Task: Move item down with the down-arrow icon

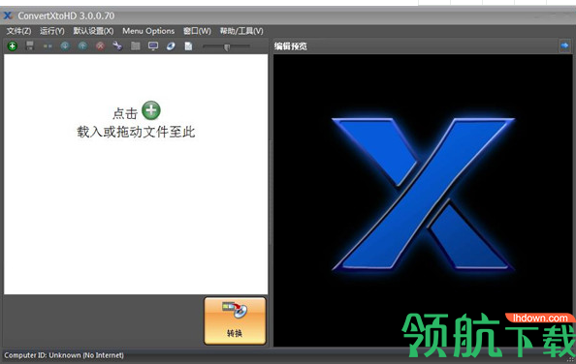Action: 65,45
